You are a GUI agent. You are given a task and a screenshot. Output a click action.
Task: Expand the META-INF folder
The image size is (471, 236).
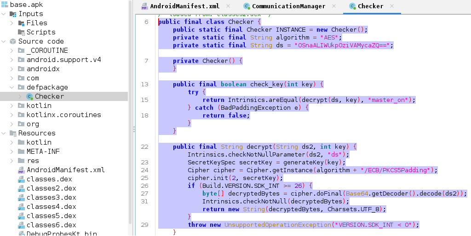[12, 152]
